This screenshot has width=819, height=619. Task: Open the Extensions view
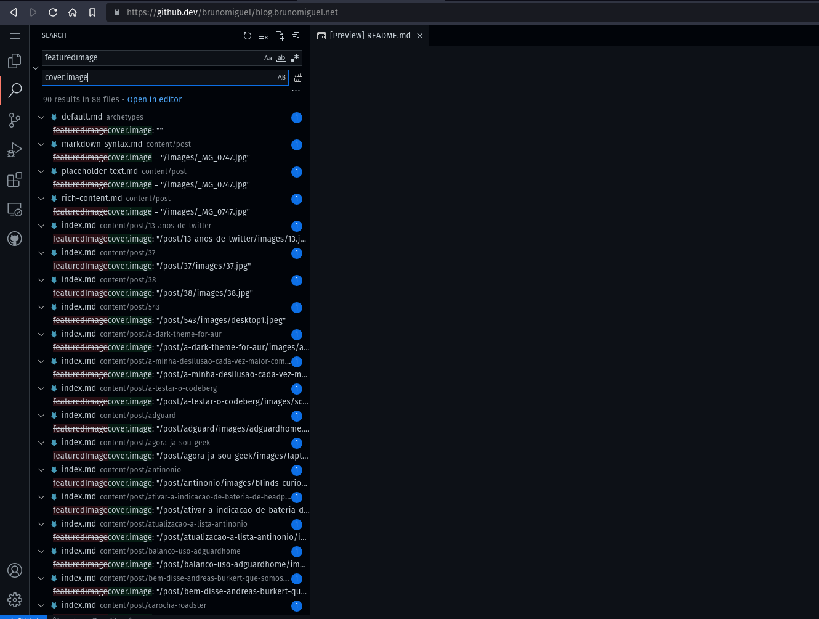pyautogui.click(x=15, y=179)
